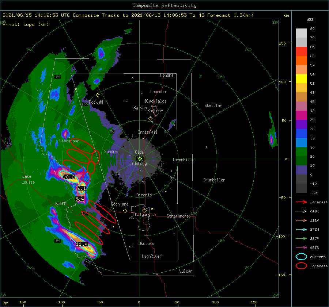Select the red swatch on the dBZ scale

[x=301, y=51]
